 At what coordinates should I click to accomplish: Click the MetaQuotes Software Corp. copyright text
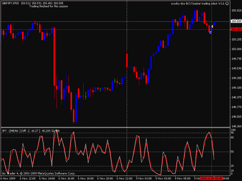coord(39,173)
